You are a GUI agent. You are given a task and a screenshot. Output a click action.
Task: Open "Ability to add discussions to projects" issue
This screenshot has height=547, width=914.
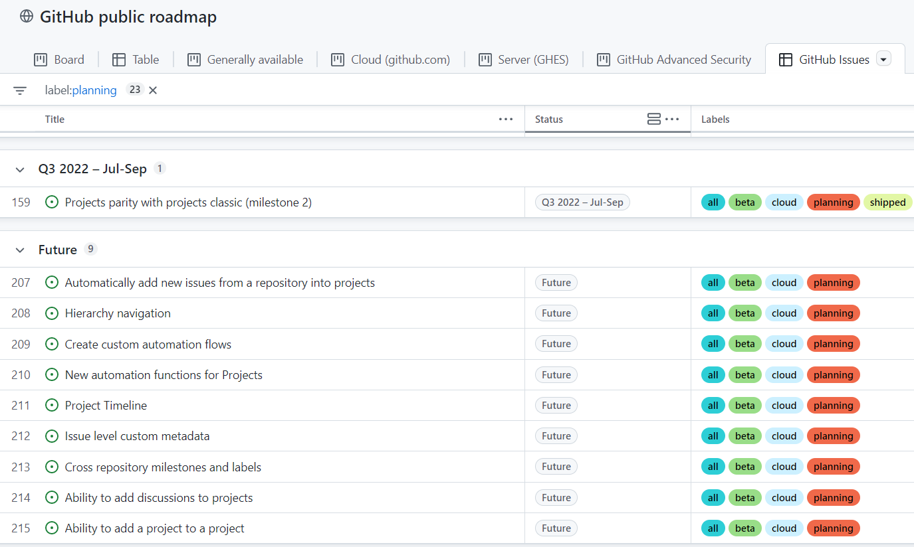(159, 498)
